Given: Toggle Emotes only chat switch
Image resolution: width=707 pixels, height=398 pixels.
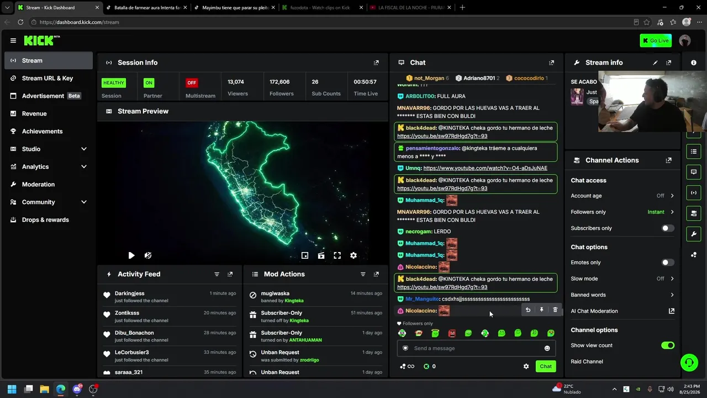Looking at the screenshot, I should click(668, 263).
